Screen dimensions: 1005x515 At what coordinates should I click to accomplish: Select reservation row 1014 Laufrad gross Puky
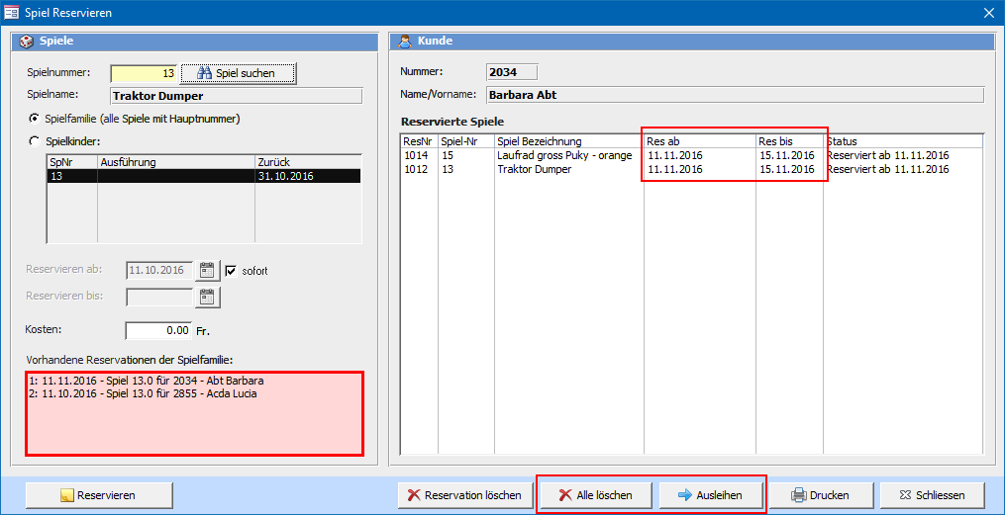coord(691,155)
